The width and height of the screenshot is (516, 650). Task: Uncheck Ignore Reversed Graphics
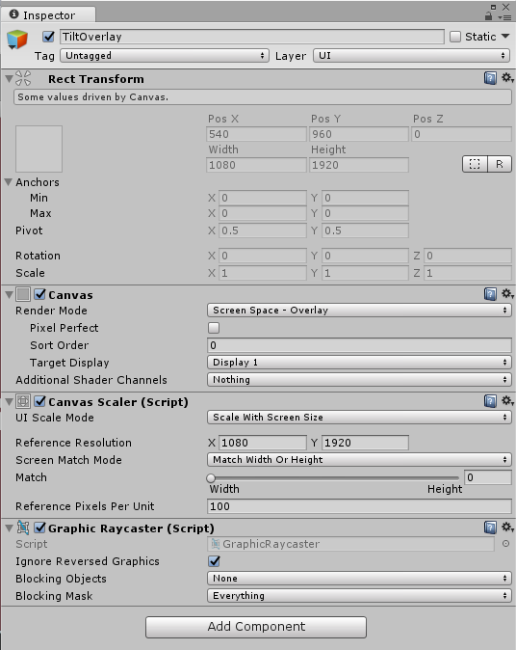tap(214, 561)
